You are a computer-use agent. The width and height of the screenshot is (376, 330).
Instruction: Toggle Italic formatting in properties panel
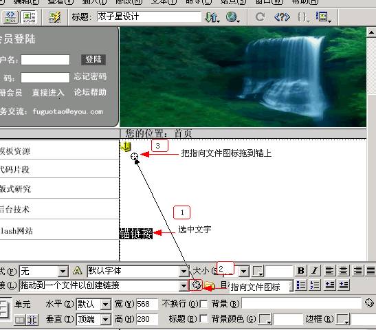click(x=314, y=271)
